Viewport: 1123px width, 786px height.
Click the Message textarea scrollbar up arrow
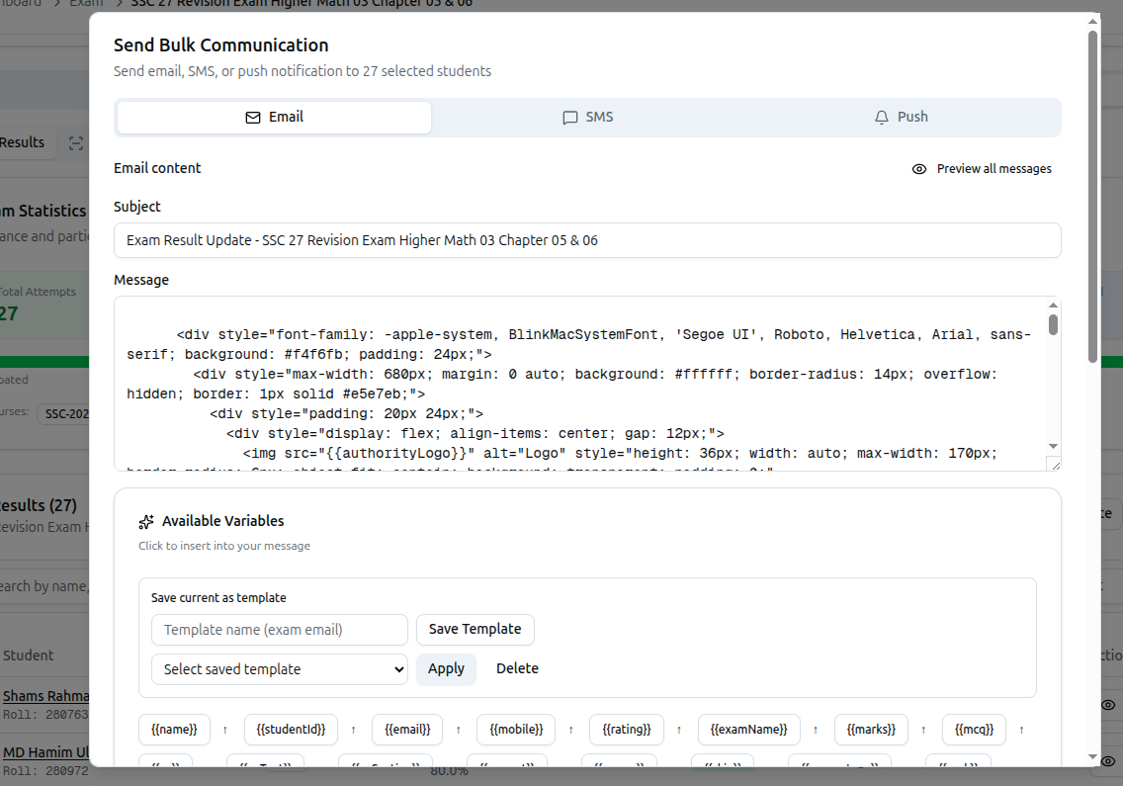pos(1053,306)
